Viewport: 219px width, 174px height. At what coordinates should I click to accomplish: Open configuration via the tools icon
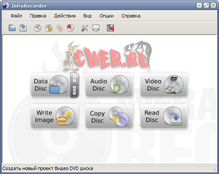[x=85, y=28]
